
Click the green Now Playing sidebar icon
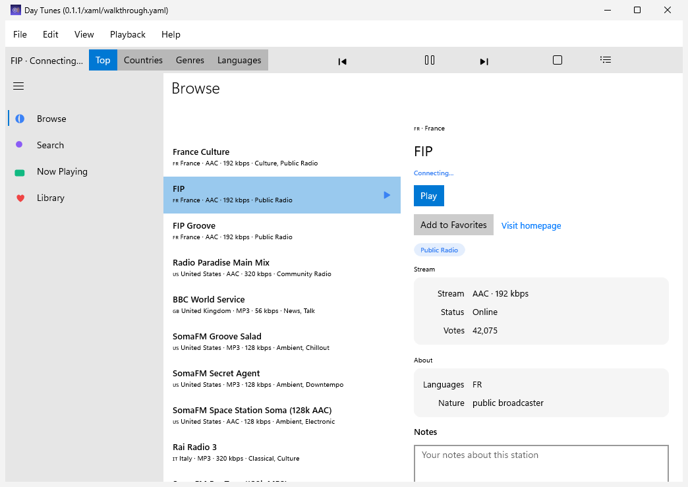point(20,173)
